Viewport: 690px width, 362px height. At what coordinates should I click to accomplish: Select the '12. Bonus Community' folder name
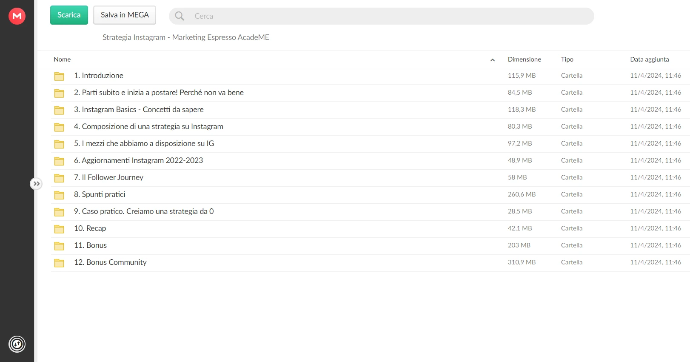[110, 262]
